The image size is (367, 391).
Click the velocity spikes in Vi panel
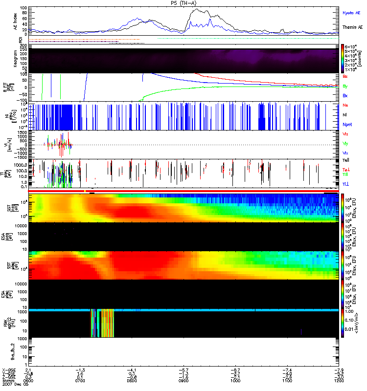point(59,145)
